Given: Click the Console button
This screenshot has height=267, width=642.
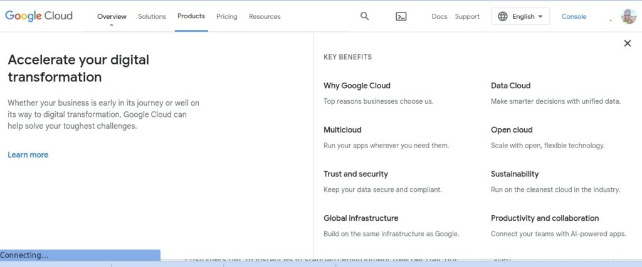Looking at the screenshot, I should pyautogui.click(x=574, y=16).
